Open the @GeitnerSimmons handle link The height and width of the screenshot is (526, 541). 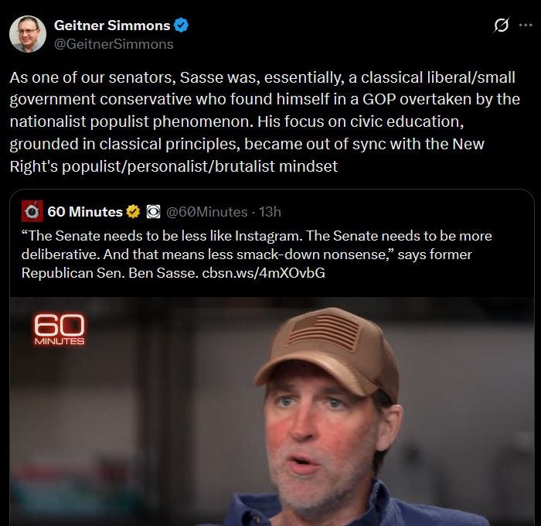coord(114,44)
